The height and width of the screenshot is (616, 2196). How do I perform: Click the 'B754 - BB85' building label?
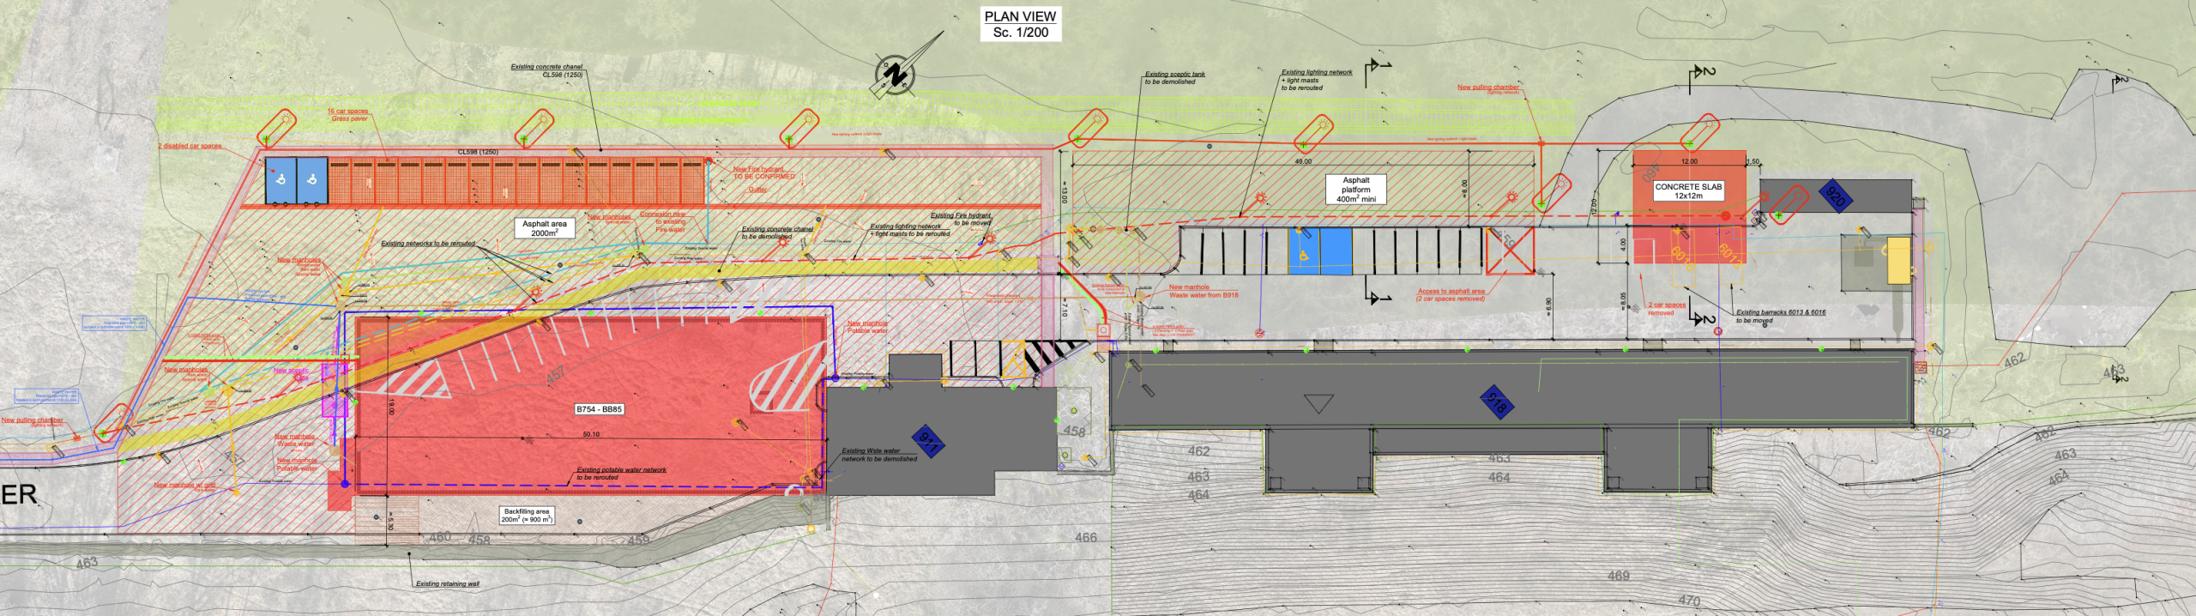[599, 409]
